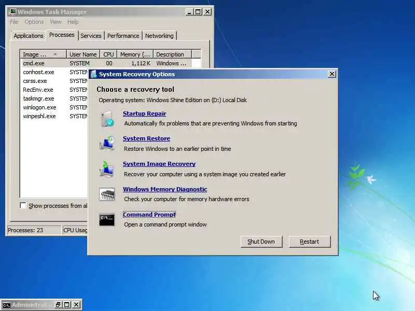Click the Task Manager title bar icon
415x311 pixels.
click(12, 12)
